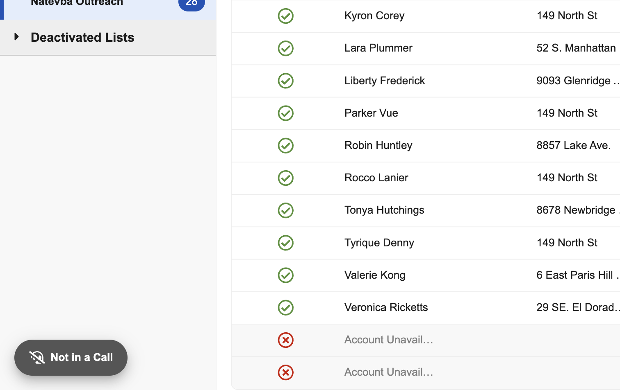Click first red X unavailable account icon

point(285,340)
